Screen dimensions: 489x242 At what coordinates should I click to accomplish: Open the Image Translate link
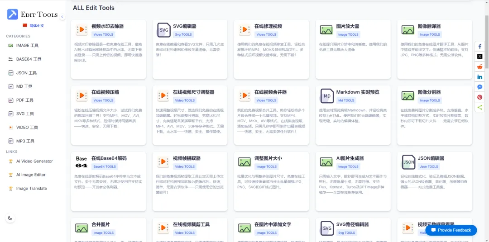coord(32,189)
